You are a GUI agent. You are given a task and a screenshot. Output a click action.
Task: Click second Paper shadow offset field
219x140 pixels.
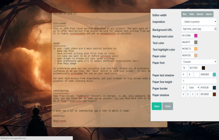pyautogui.click(x=188, y=94)
